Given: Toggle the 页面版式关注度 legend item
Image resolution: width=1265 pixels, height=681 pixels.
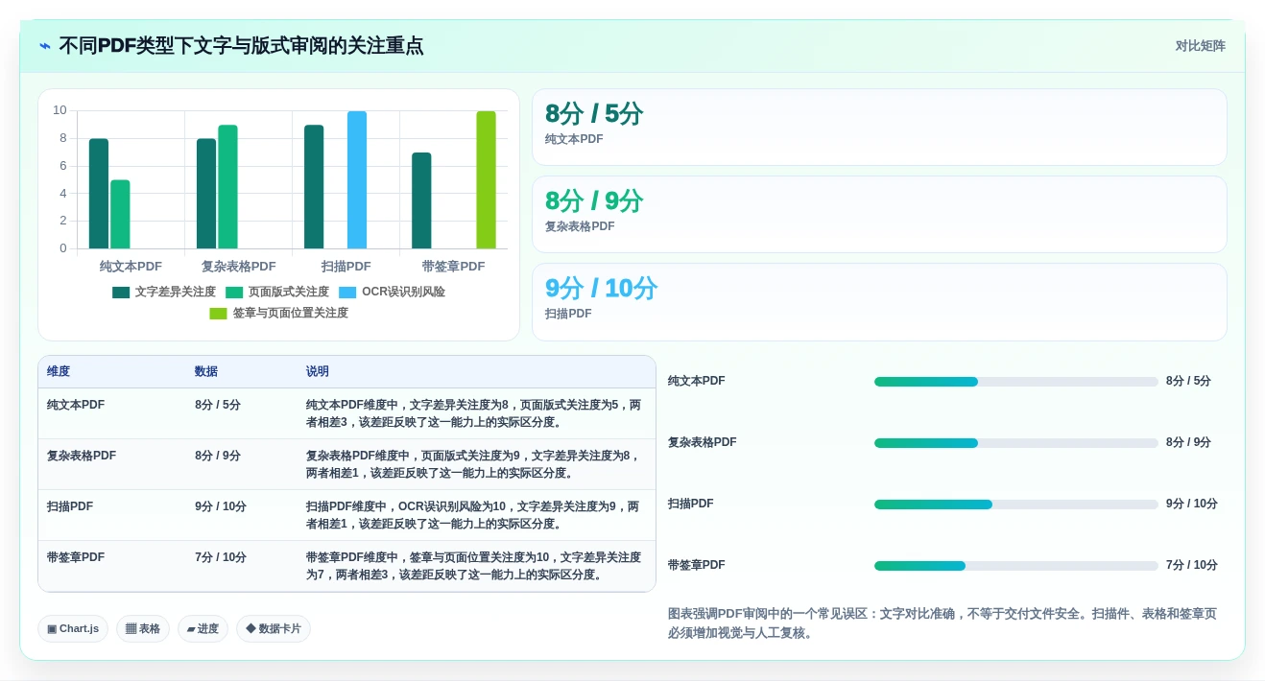Looking at the screenshot, I should tap(277, 293).
